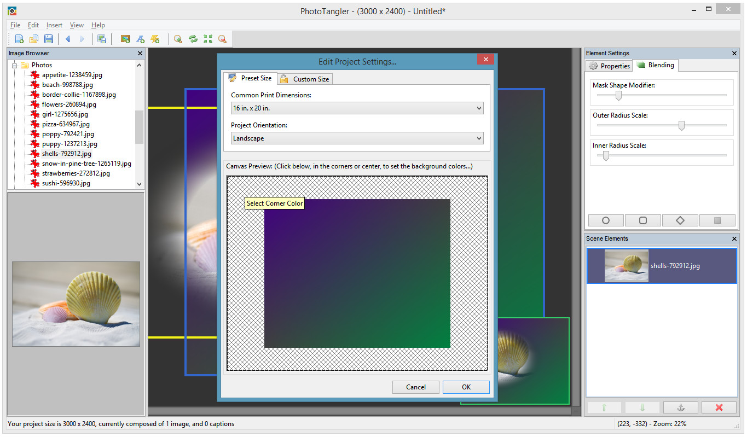Image resolution: width=747 pixels, height=437 pixels.
Task: Open the Common Print Dimensions dropdown
Action: (357, 108)
